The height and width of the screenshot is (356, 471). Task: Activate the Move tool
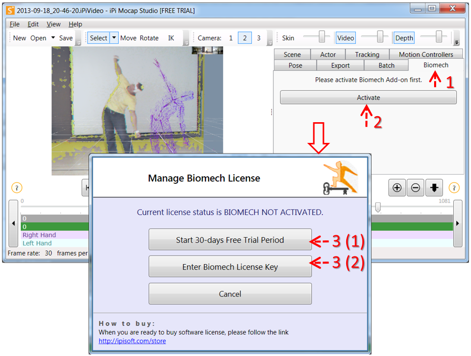pyautogui.click(x=128, y=38)
